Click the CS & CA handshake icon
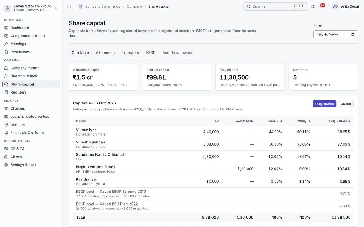Image resolution: width=364 pixels, height=227 pixels. tap(6, 149)
